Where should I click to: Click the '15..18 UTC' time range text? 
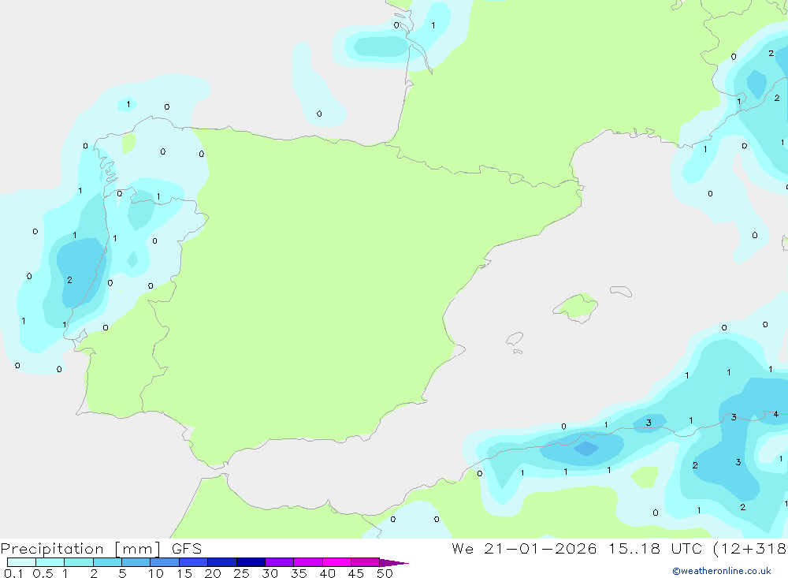[654, 548]
